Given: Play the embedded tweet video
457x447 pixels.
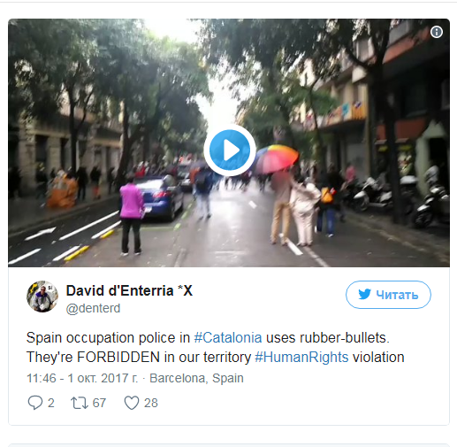Looking at the screenshot, I should pyautogui.click(x=229, y=150).
